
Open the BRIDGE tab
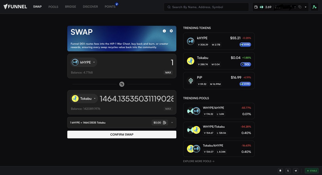[x=71, y=7]
